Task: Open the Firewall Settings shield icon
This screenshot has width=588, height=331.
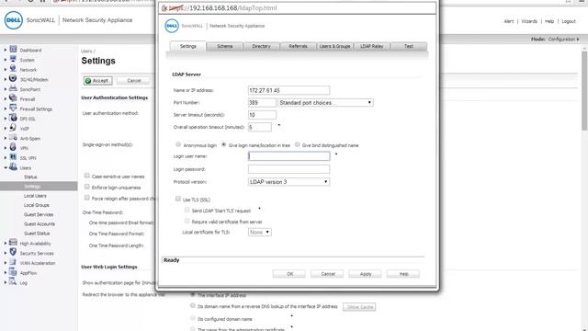Action: click(x=13, y=108)
